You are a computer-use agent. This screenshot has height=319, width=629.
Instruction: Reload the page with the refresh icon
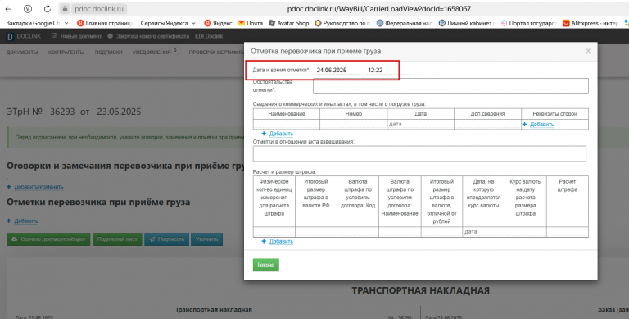click(48, 8)
